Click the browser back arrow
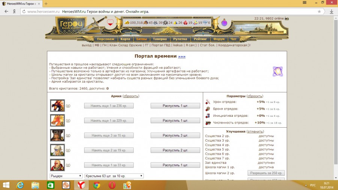This screenshot has height=190, width=338. tap(6, 12)
